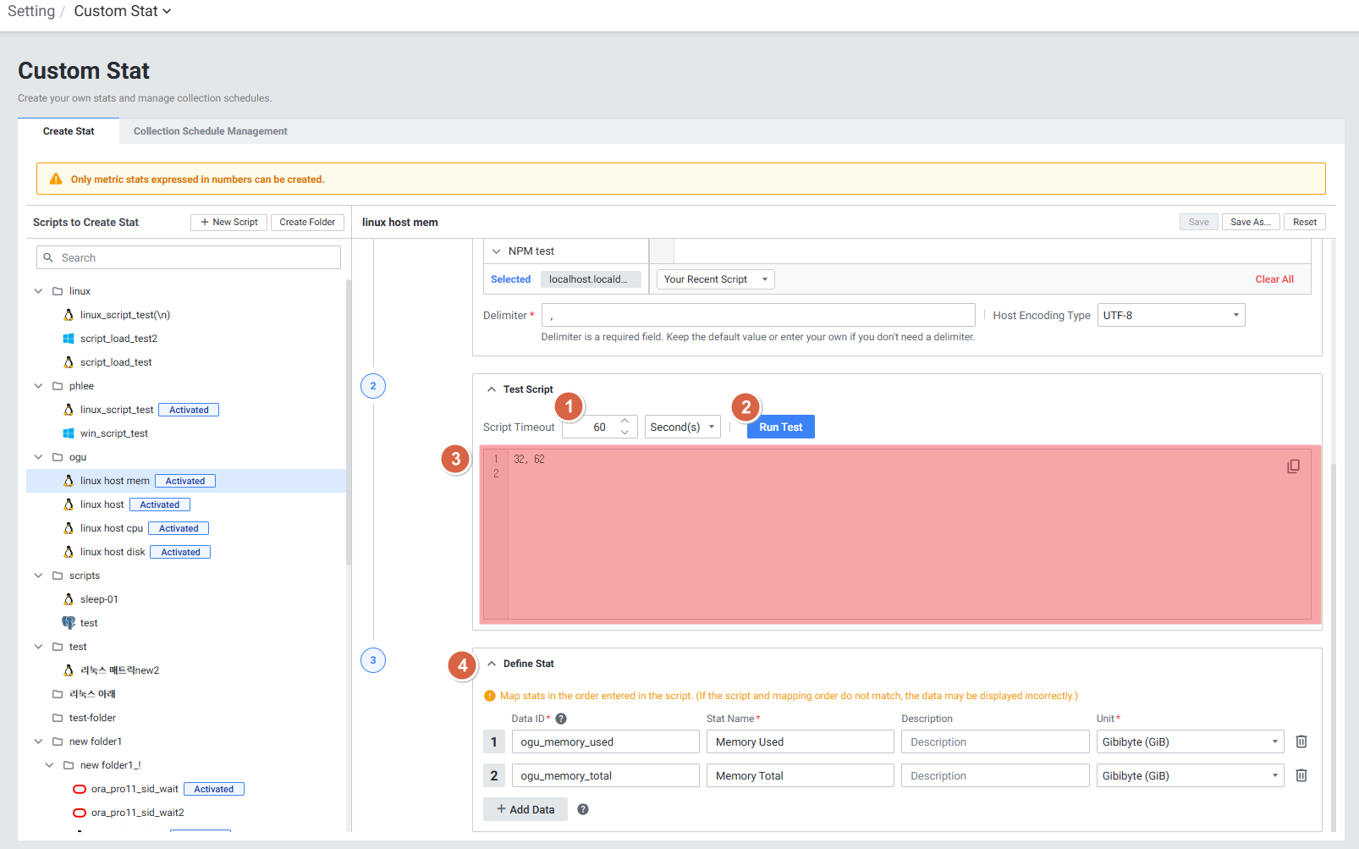Screen dimensions: 1359x849
Task: Click the Clear All link
Action: click(x=1274, y=279)
